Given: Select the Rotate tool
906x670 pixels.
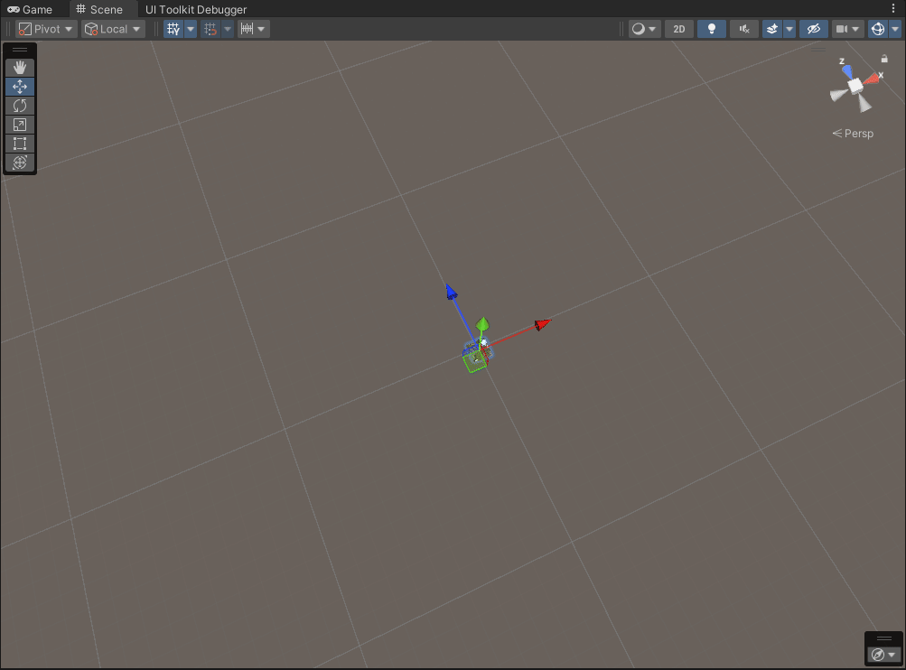Looking at the screenshot, I should coord(20,106).
